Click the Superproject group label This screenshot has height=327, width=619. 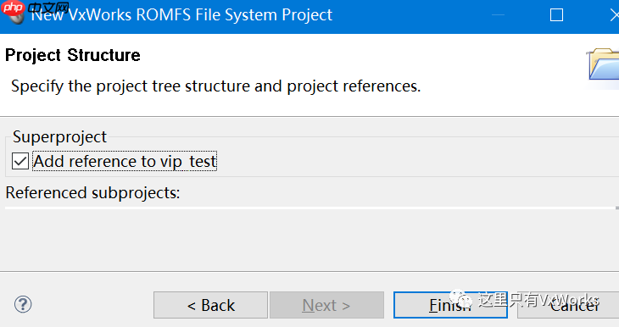click(x=59, y=137)
